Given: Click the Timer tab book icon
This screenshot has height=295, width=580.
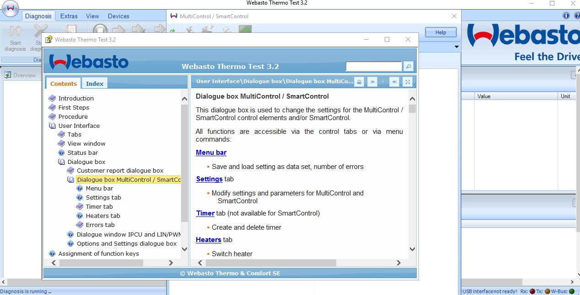Looking at the screenshot, I should (80, 206).
